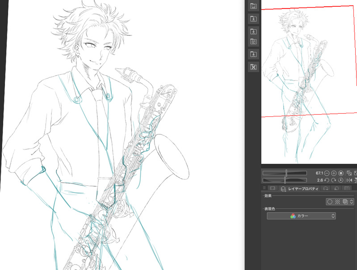Viewport: 357px width, 270px height.
Task: Click the download folder icon just above the X folder
Action: (x=253, y=54)
